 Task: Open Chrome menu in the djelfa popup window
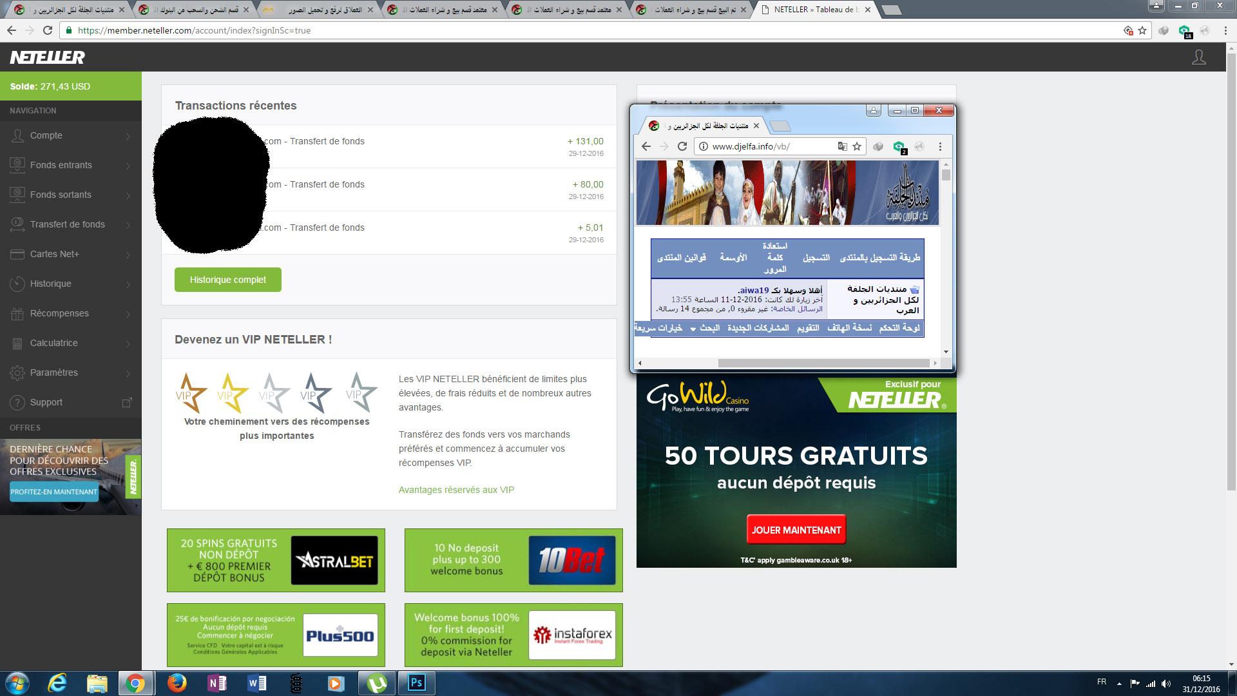coord(940,146)
